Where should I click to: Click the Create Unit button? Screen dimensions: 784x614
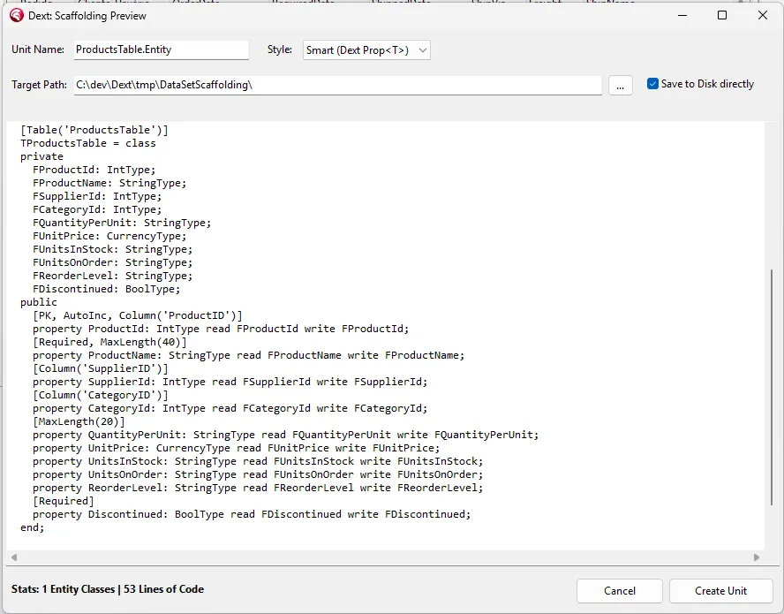pos(721,591)
